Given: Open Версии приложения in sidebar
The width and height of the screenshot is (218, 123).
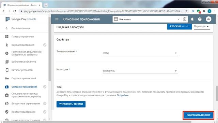Looking at the screenshot, I should 23,45.
